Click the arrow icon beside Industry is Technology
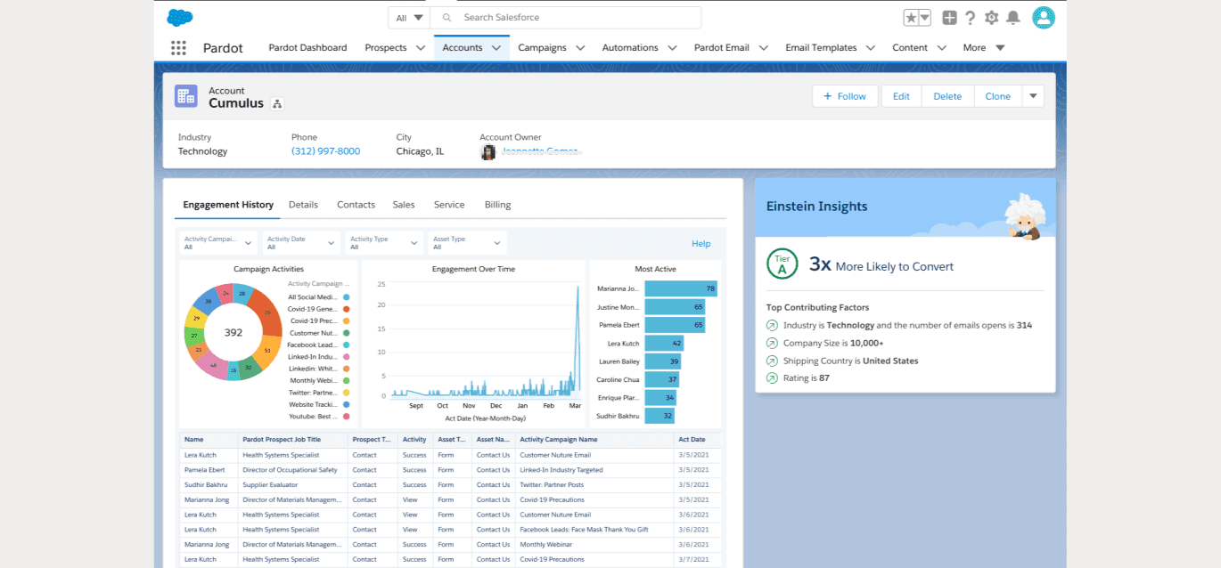The height and width of the screenshot is (568, 1221). point(772,326)
